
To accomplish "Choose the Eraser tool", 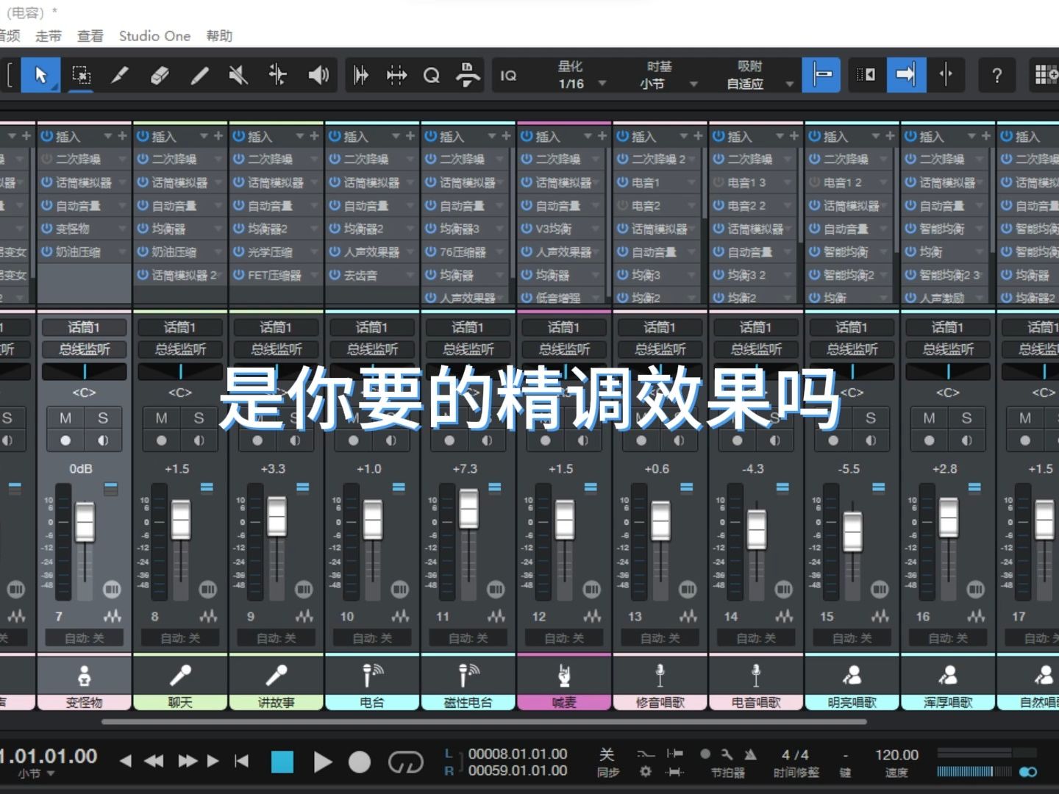I will 160,75.
